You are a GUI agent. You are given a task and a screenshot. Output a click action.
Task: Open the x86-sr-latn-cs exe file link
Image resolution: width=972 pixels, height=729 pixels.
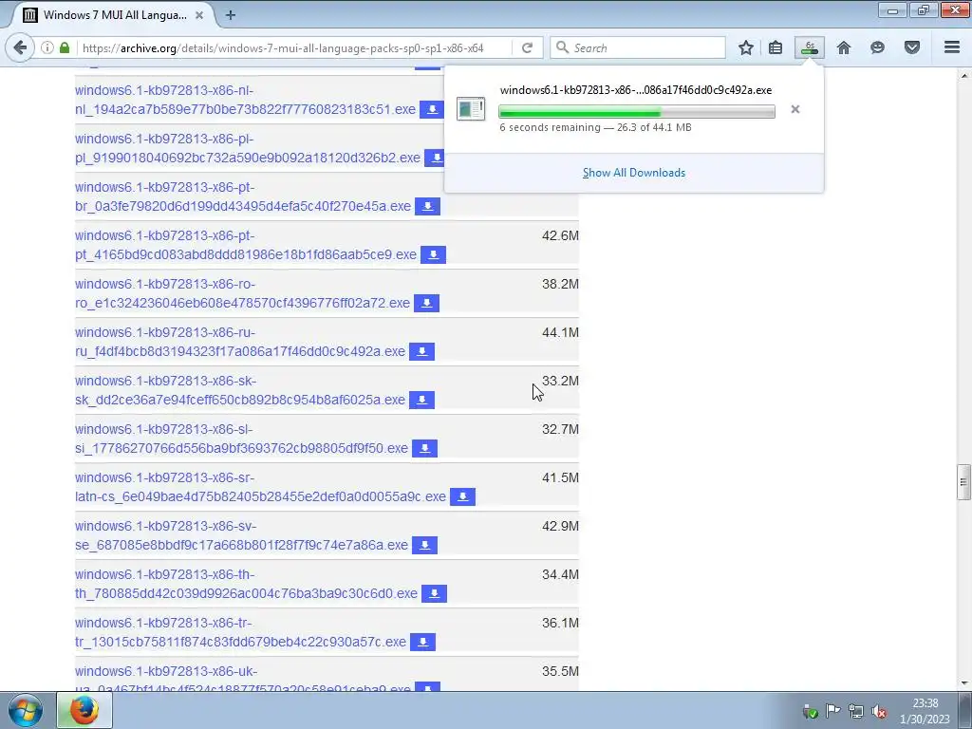coord(260,487)
